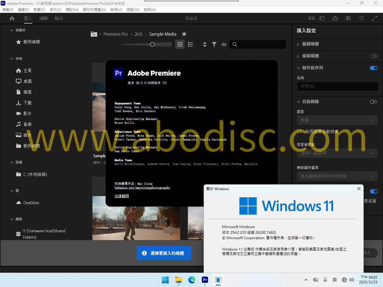Switch to the 編輯 workspace tab

coord(43,19)
